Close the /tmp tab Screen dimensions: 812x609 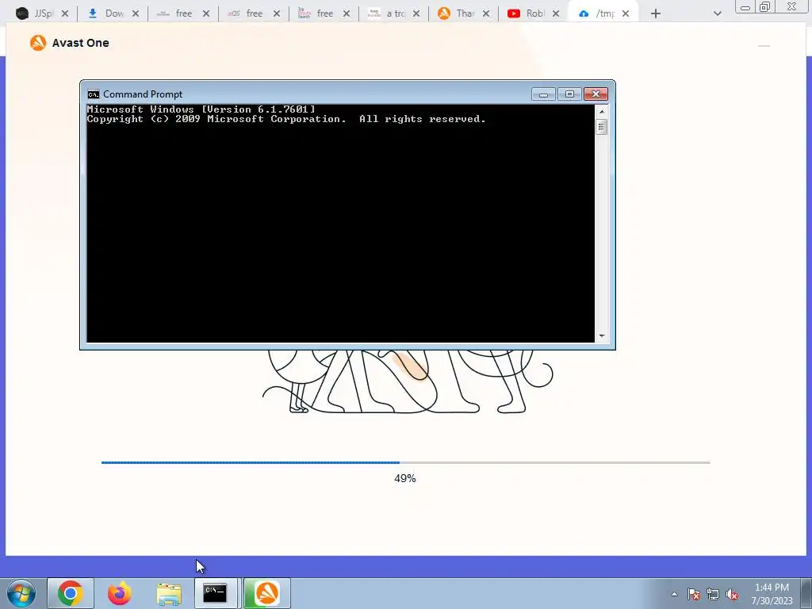click(x=626, y=13)
